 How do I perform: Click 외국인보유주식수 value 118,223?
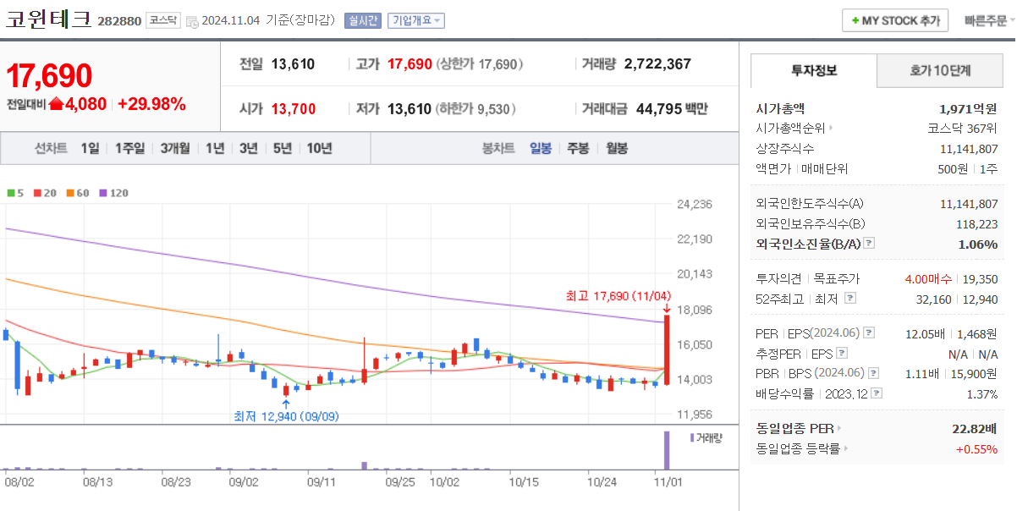[977, 223]
